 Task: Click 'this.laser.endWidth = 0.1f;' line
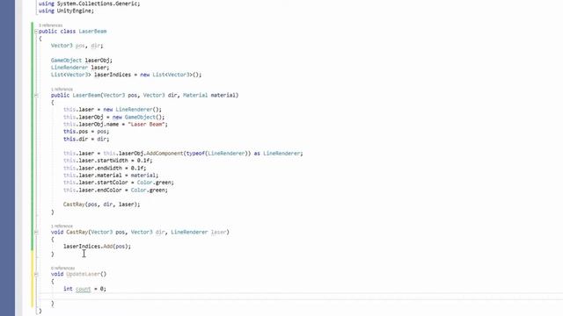pos(105,168)
